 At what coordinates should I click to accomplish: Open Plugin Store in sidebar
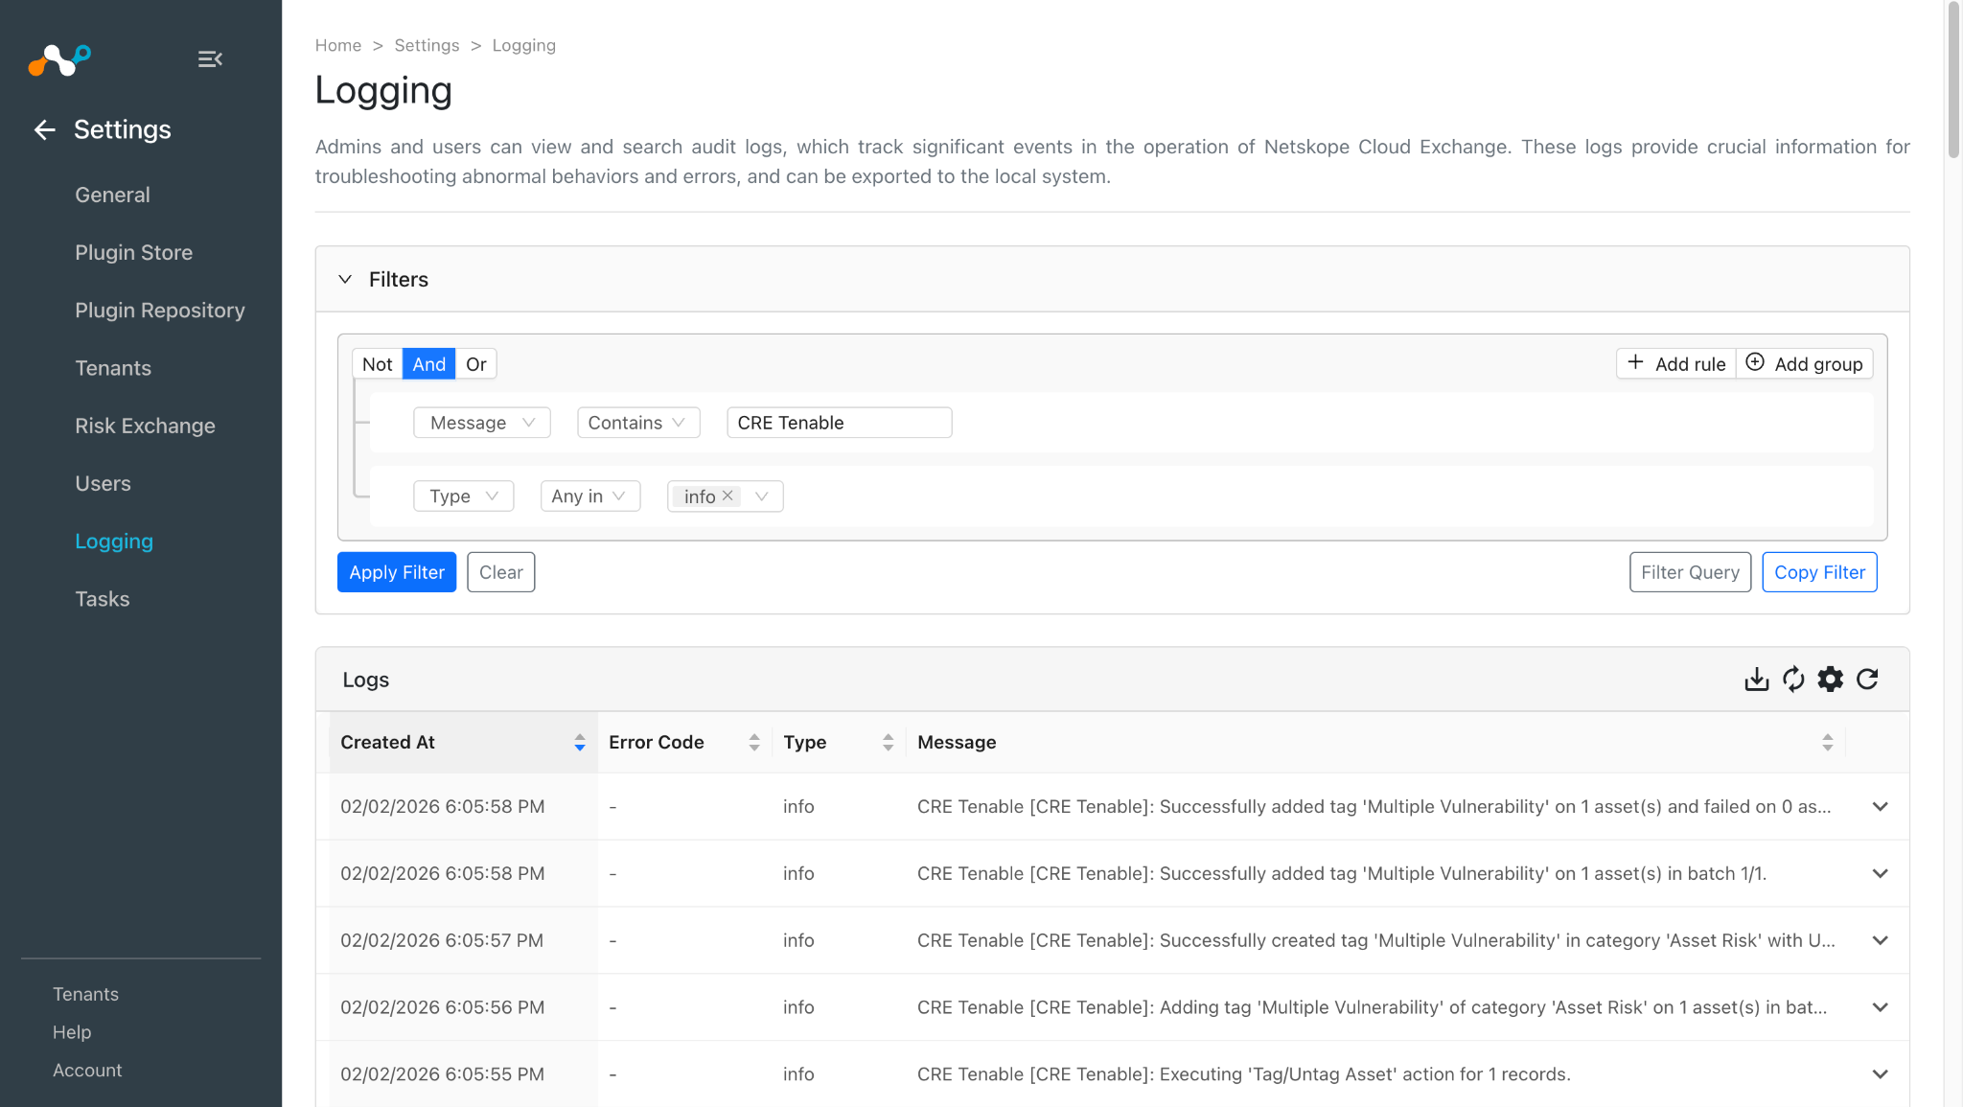coord(134,252)
